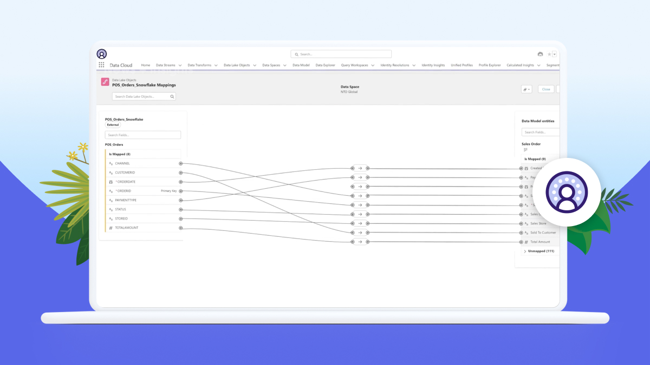Click the filter icon under Sales Order

tap(525, 150)
